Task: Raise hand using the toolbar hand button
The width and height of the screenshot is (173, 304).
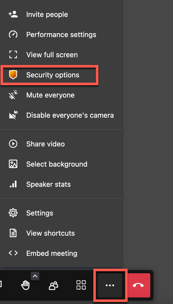Action: pyautogui.click(x=25, y=285)
